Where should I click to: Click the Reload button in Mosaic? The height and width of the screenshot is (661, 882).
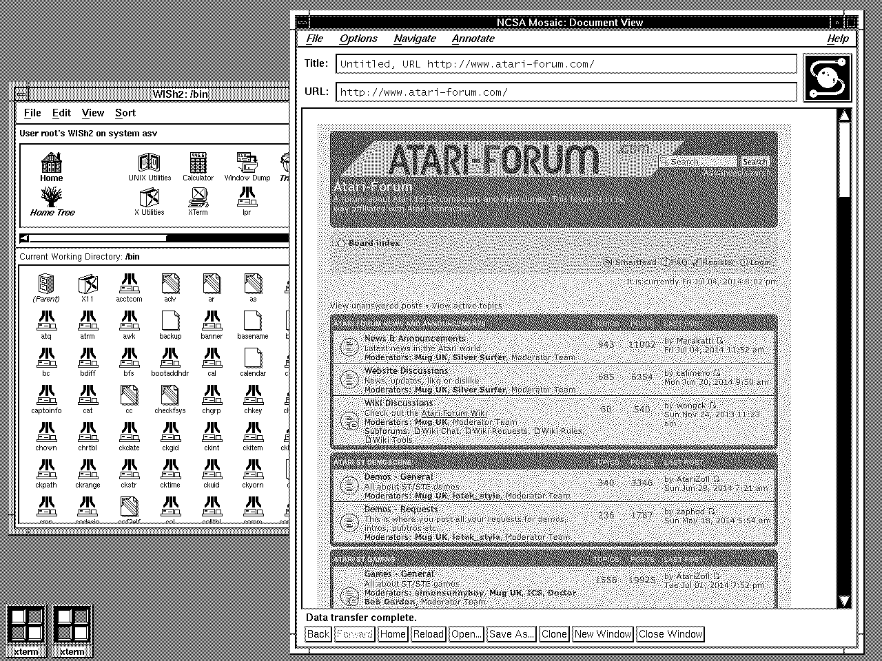click(428, 634)
